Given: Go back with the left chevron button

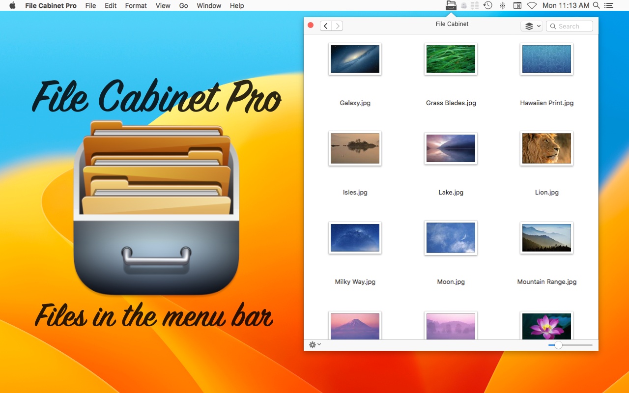Looking at the screenshot, I should point(325,26).
